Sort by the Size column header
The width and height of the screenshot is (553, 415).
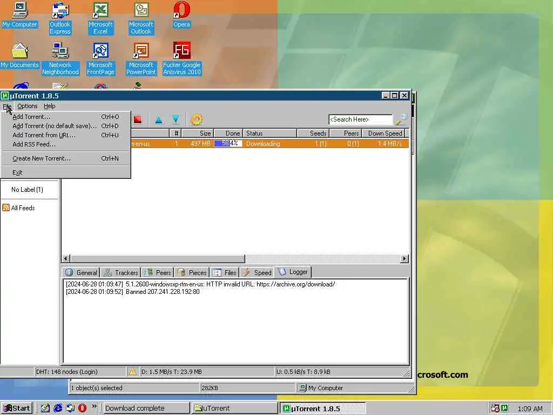point(198,133)
